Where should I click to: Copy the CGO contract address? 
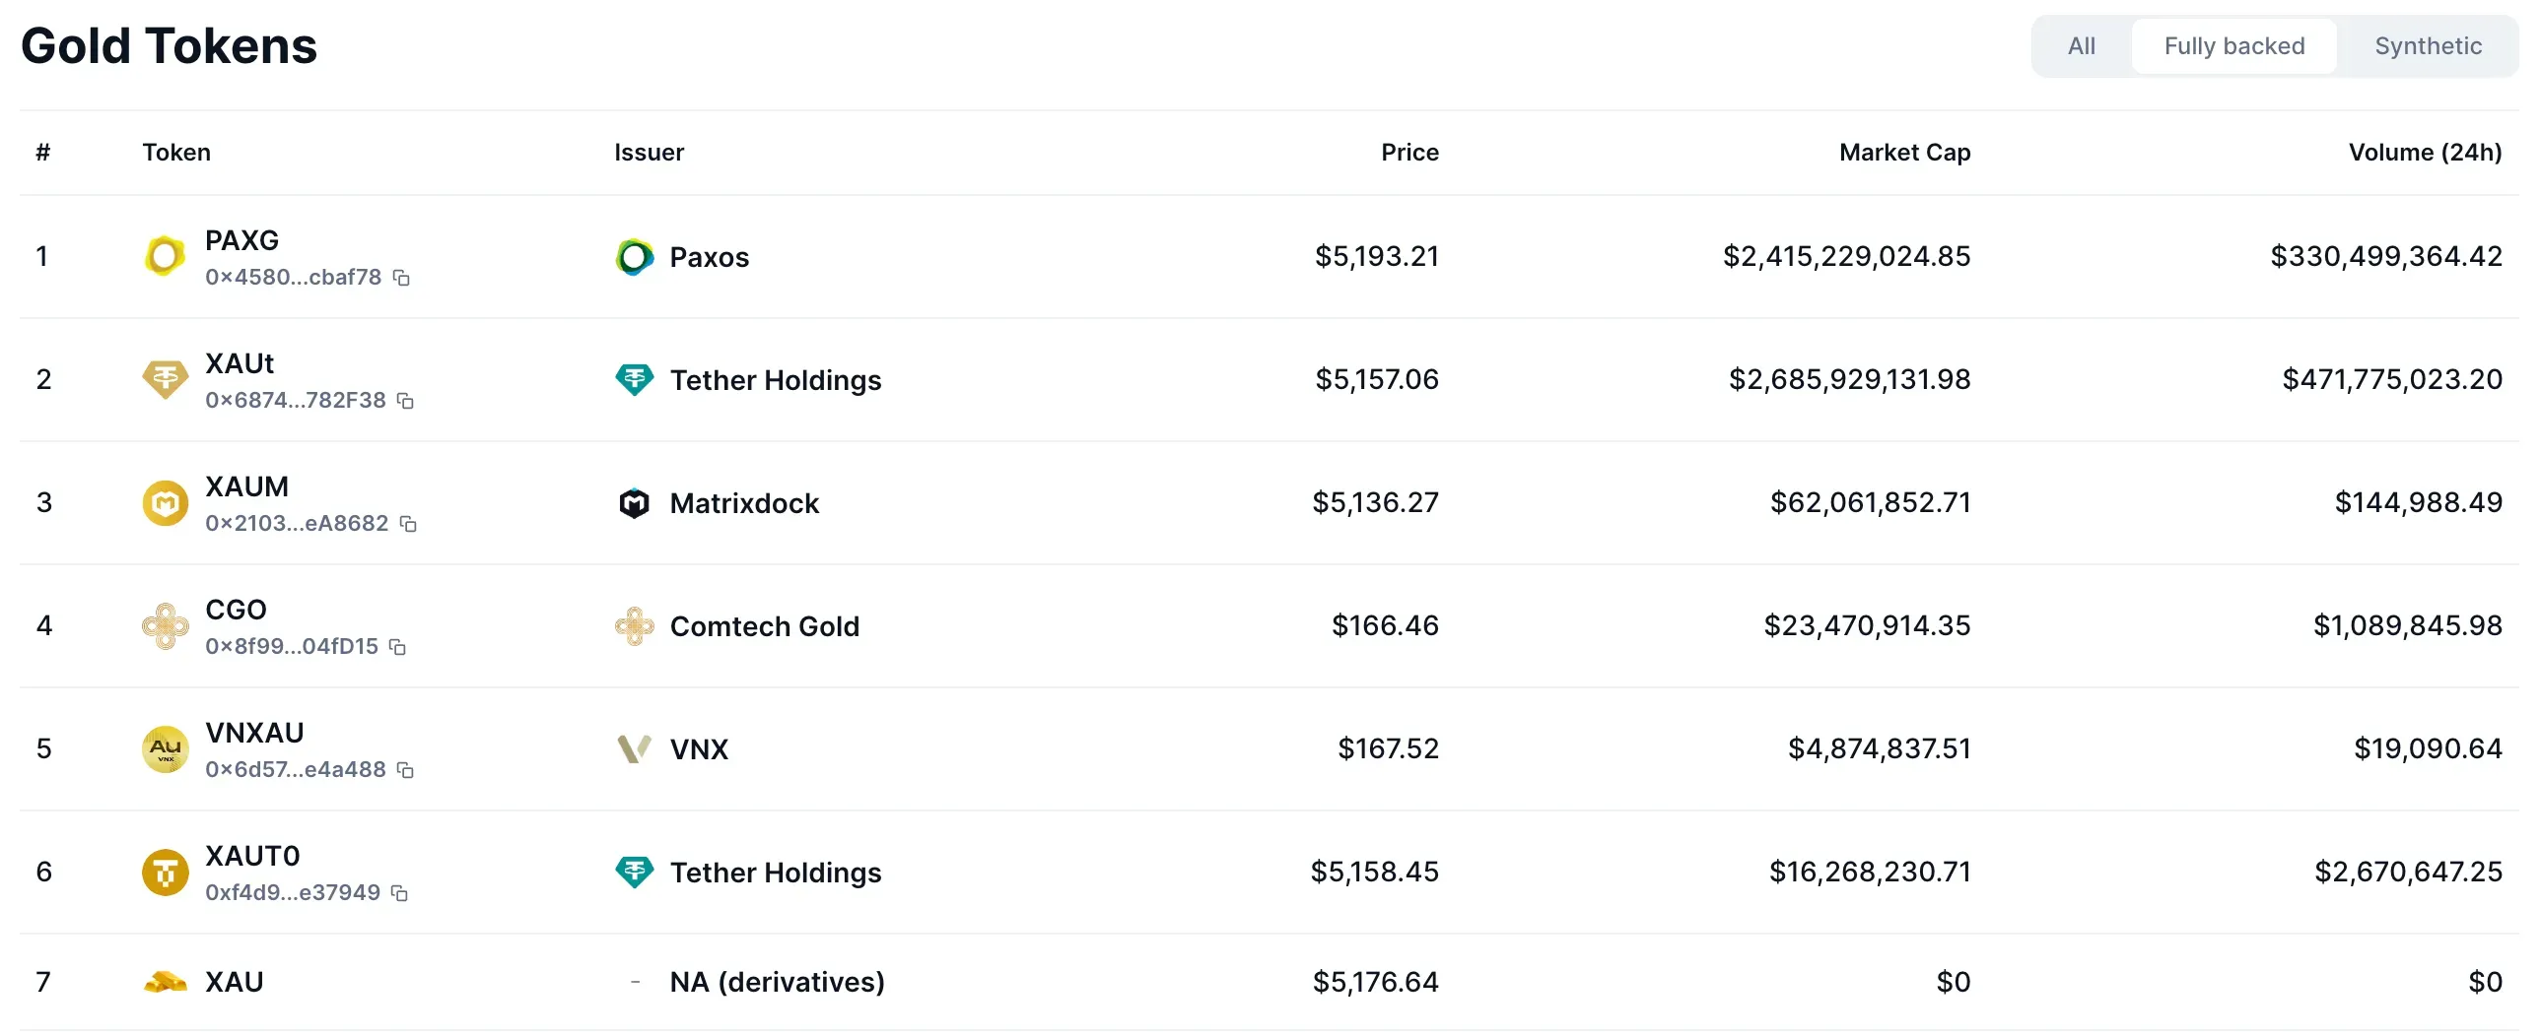coord(397,648)
